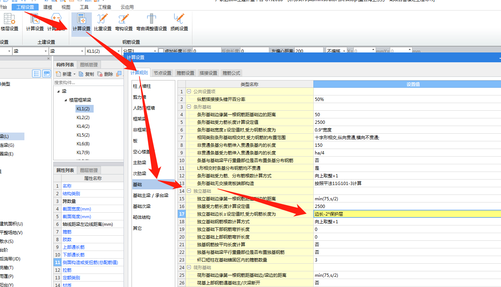Select KL7(9) in component tree
Viewport: 501px width, 287px height.
pyautogui.click(x=83, y=152)
